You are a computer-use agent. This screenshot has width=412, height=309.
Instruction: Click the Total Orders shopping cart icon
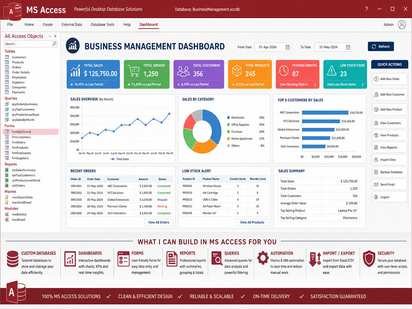click(134, 71)
